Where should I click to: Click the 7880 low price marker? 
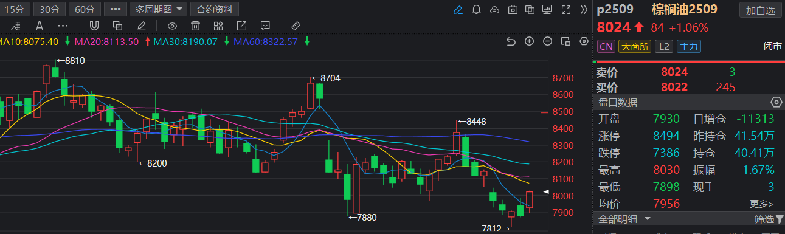coord(363,217)
